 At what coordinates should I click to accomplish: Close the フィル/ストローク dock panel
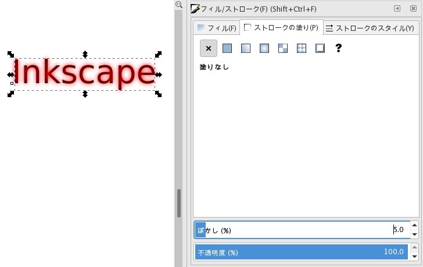click(x=413, y=8)
